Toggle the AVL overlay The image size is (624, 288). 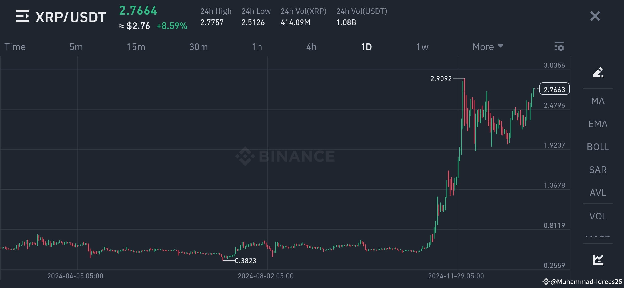pyautogui.click(x=597, y=193)
